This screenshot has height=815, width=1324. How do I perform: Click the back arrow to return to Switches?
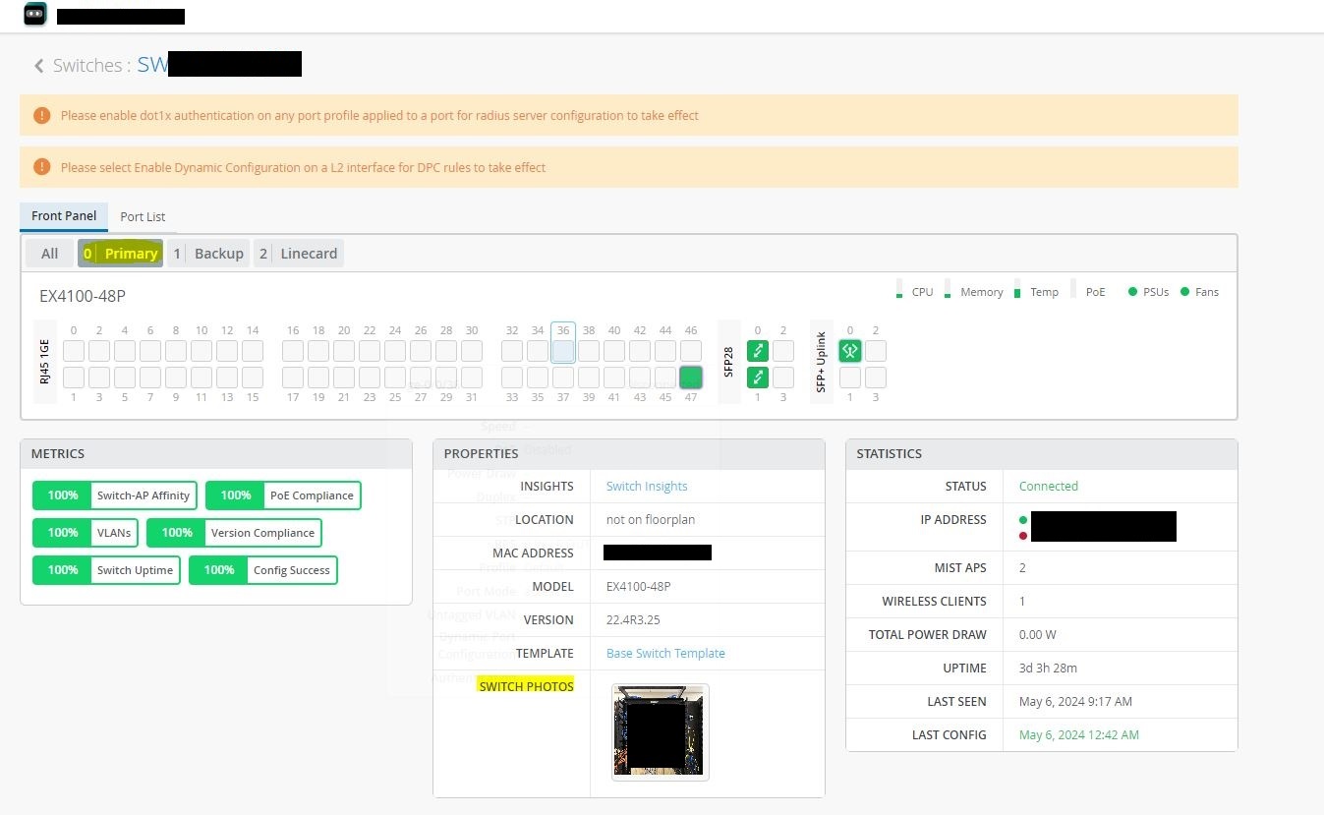coord(38,65)
